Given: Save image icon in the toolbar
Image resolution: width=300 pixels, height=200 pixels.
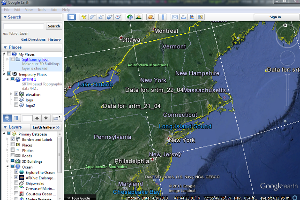Looking at the screenshot, I should (x=200, y=17).
